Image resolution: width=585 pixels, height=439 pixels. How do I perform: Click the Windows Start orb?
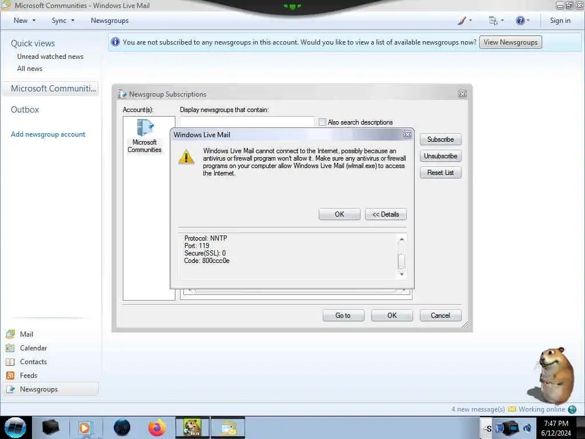click(15, 428)
